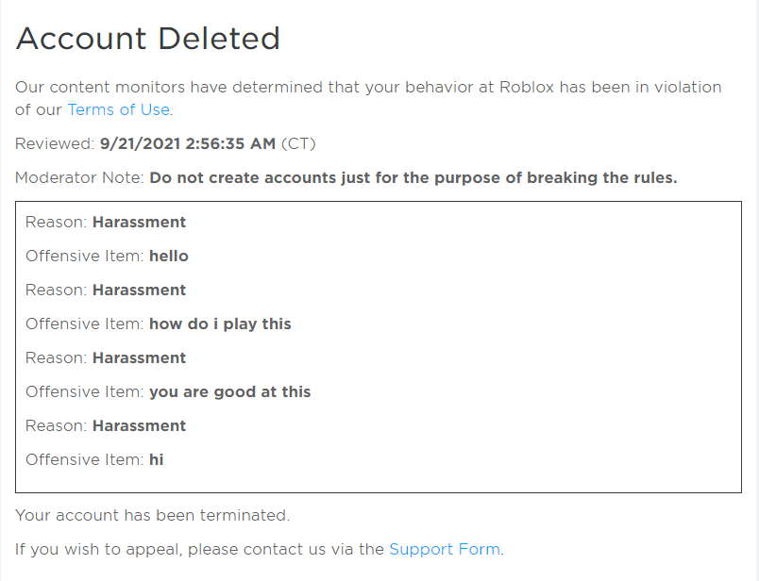759x581 pixels.
Task: Click the (CT) timezone label
Action: [x=298, y=143]
